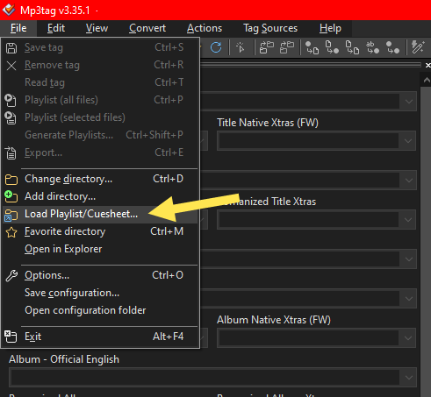Click the tag panel scrollbar up arrow

[x=427, y=80]
